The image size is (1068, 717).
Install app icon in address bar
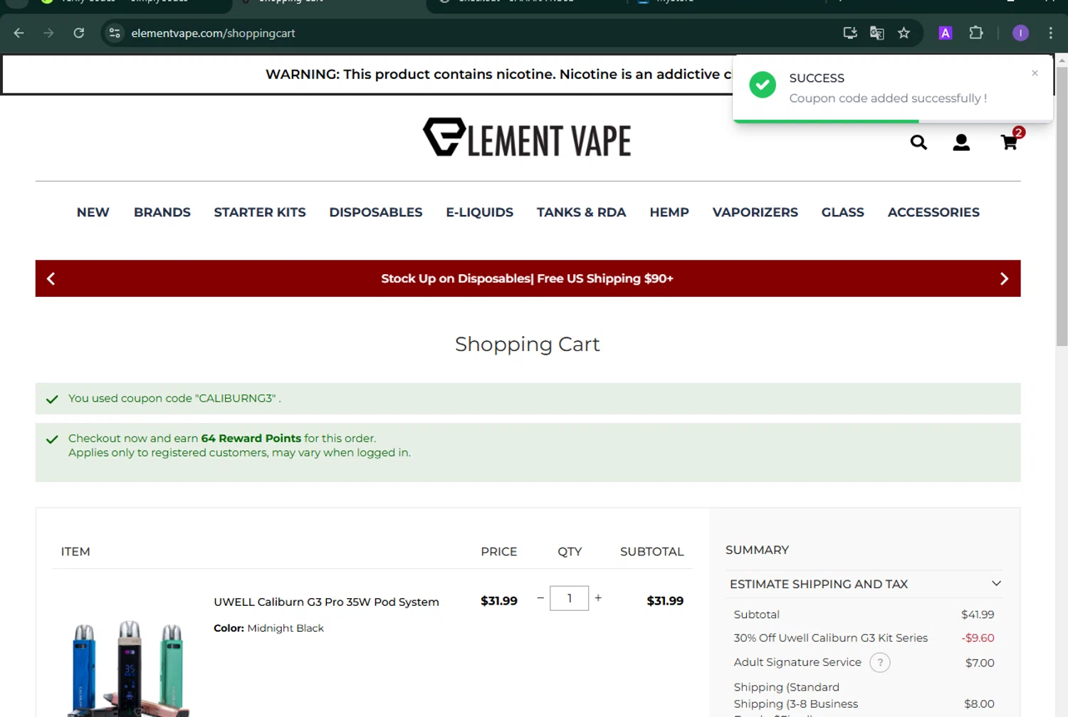pos(850,33)
